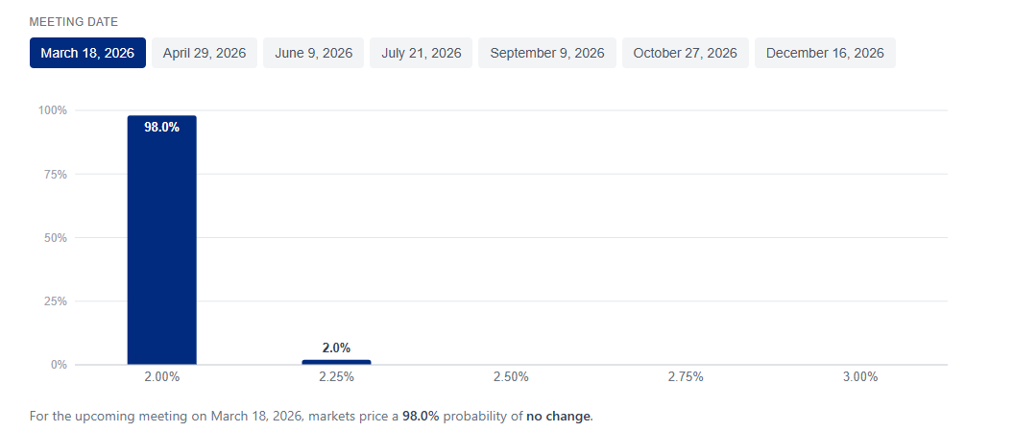Click the tall 98.0% probability bar
Screen dimensions: 1014x432
click(x=161, y=250)
